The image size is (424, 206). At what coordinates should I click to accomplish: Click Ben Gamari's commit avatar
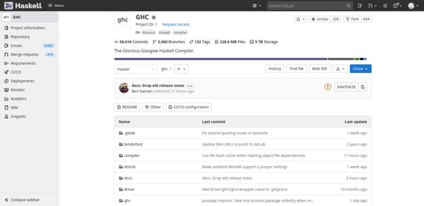coord(124,88)
